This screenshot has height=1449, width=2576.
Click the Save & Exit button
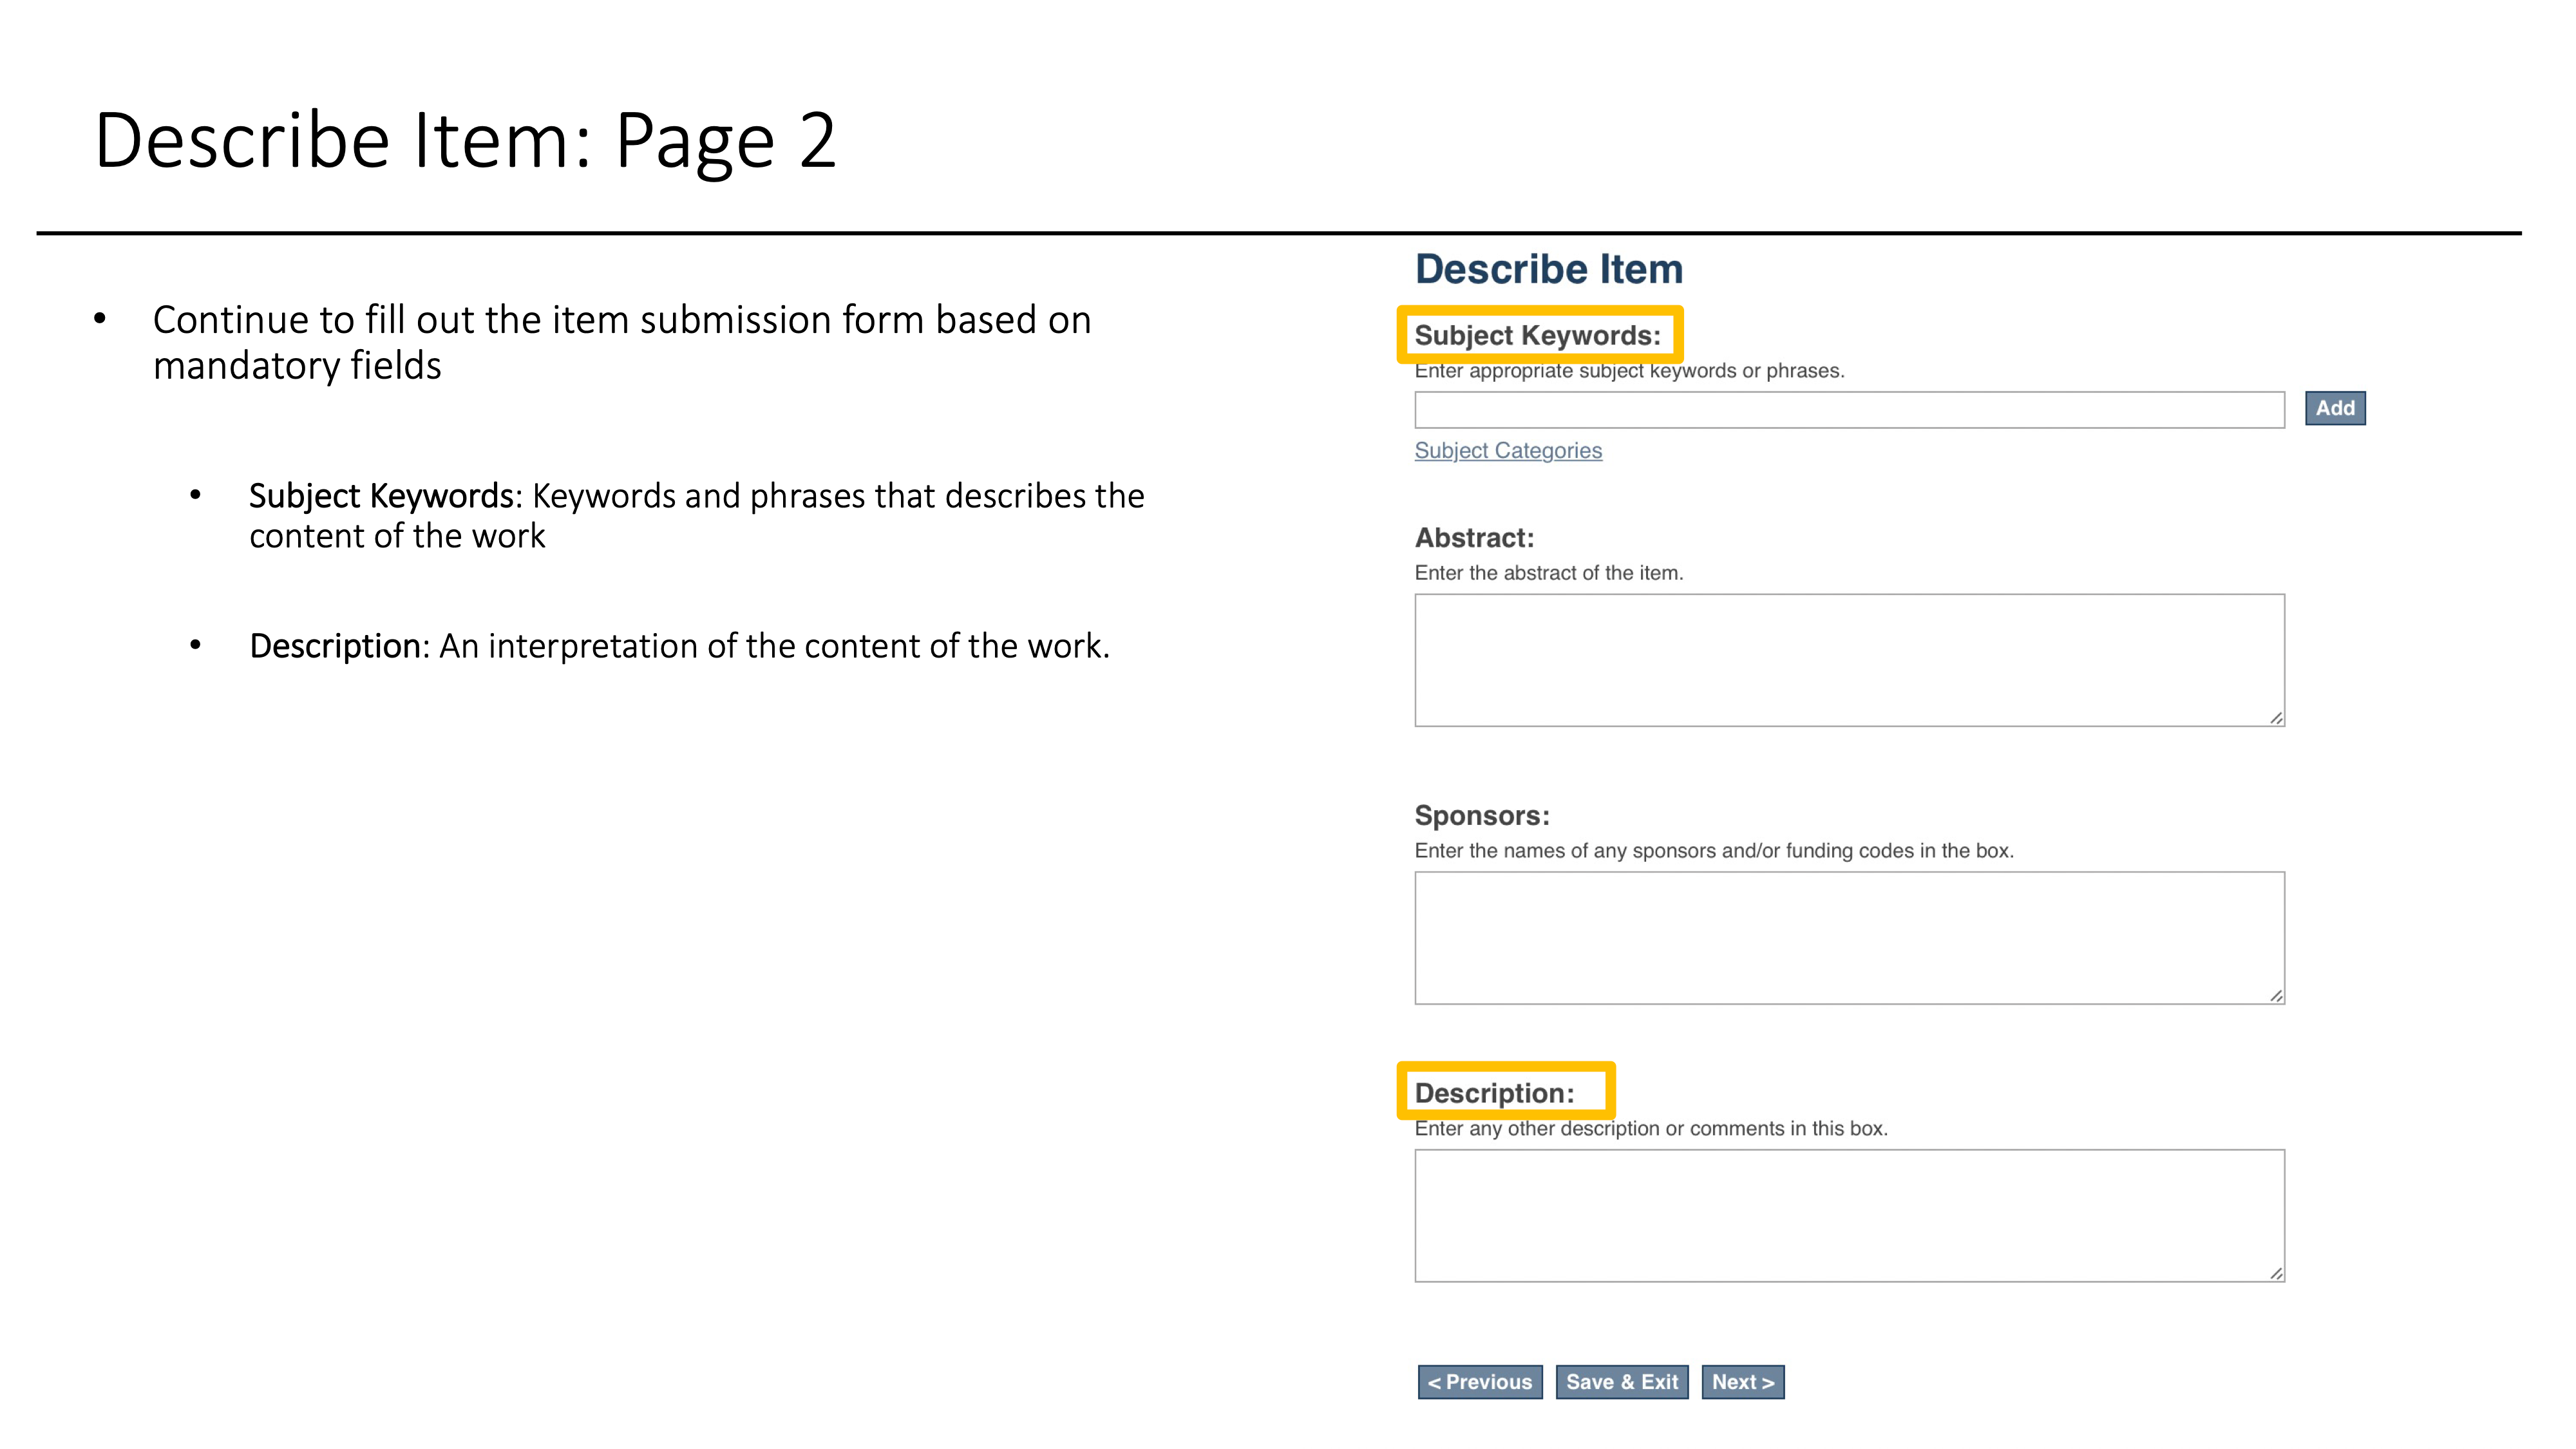[x=1621, y=1382]
